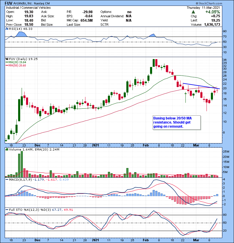Image resolution: width=234 pixels, height=243 pixels.
Task: Click the Bid Size: label
Action: pyautogui.click(x=47, y=25)
